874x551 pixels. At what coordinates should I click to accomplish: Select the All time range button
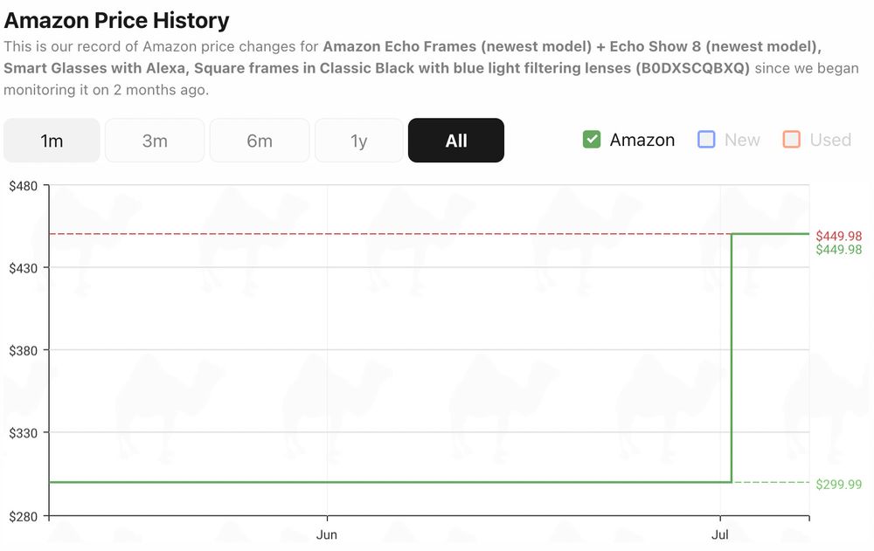456,141
